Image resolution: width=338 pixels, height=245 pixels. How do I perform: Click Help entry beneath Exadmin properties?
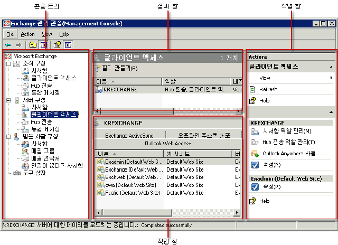265,201
